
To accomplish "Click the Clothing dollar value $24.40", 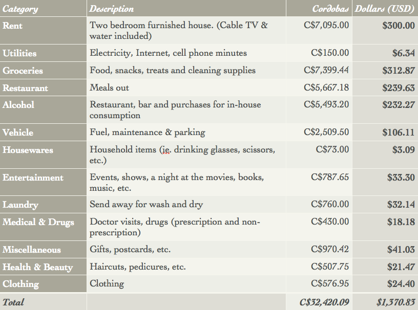I will point(401,283).
